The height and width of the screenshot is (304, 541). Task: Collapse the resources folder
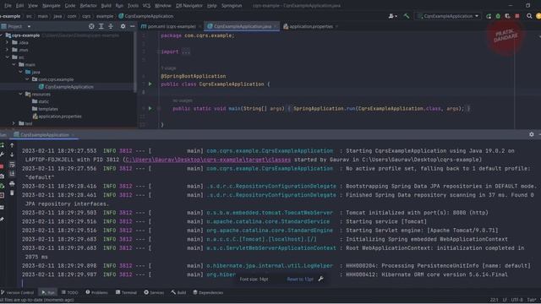[20, 94]
